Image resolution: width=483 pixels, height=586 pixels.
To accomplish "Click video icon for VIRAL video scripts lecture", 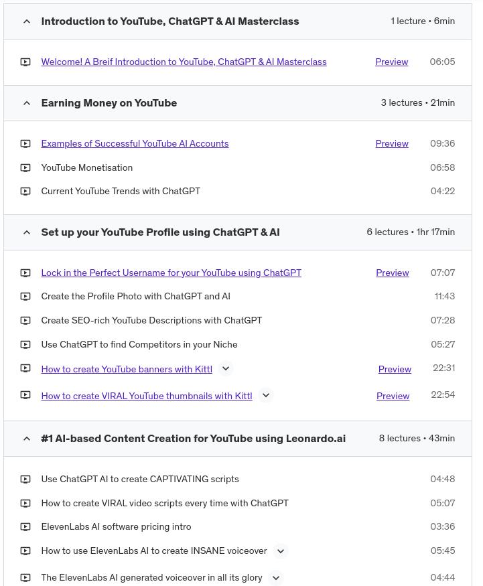I will point(25,503).
